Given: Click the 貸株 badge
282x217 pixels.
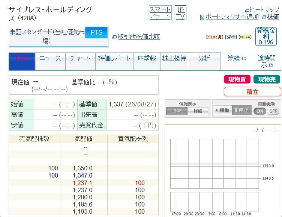Looking at the screenshot, I should pos(231,37).
